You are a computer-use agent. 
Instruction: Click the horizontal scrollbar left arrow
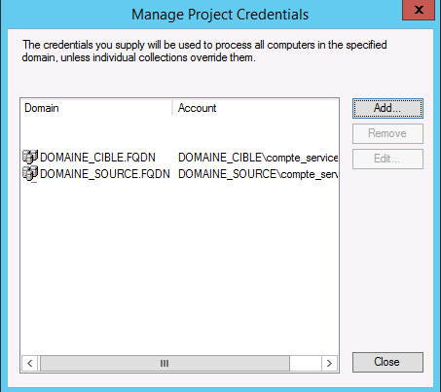(30, 363)
